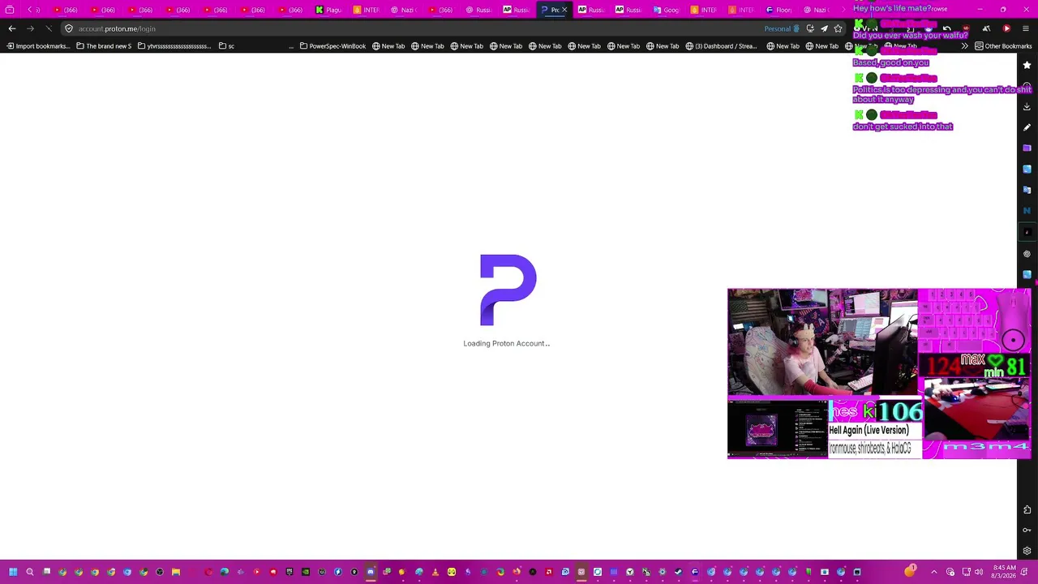Open the gear settings icon in sidebar
The height and width of the screenshot is (584, 1038).
point(1027,552)
